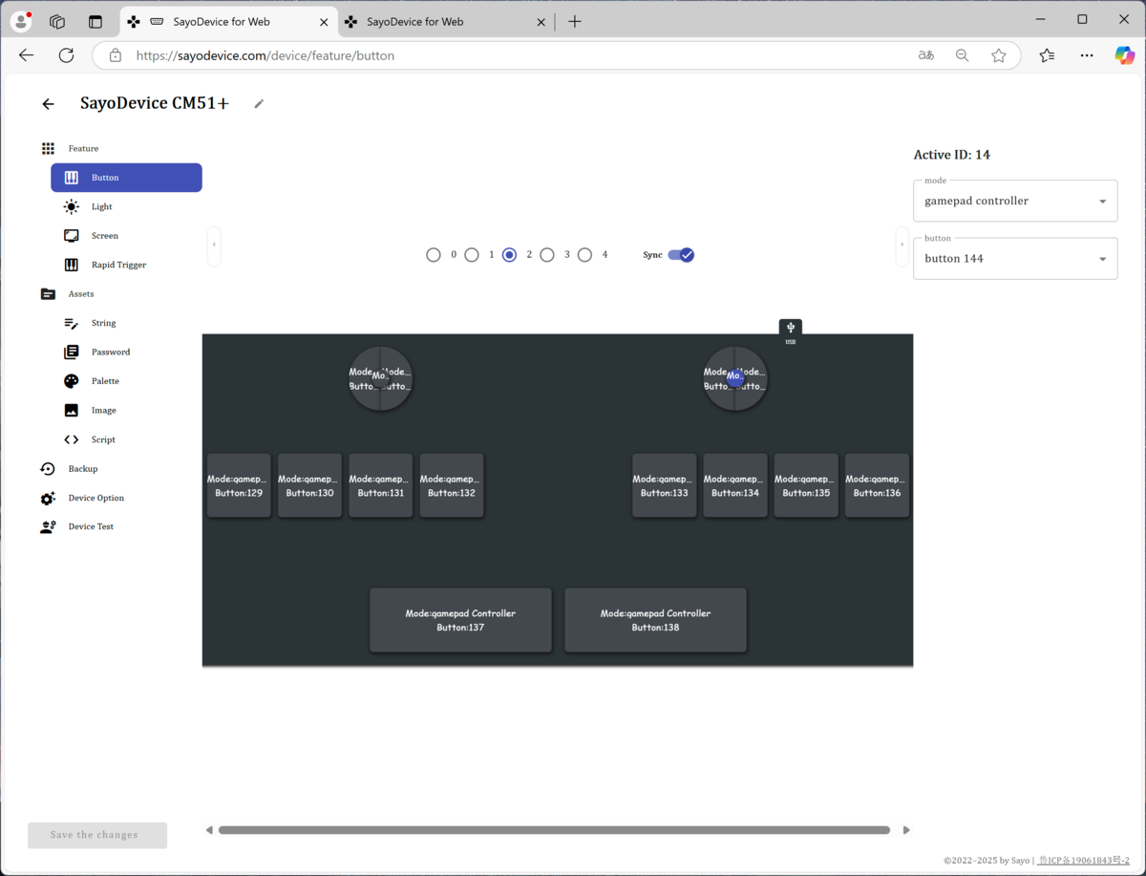Click the Script code brackets icon
This screenshot has height=876, width=1146.
72,440
